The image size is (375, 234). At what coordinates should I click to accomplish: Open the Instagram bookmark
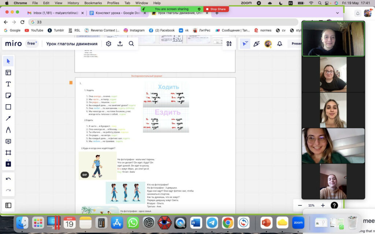[134, 30]
